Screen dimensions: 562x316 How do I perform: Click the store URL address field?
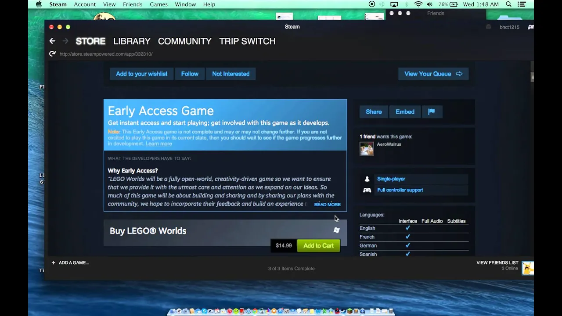tap(106, 54)
